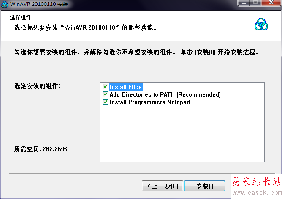Select the Install Programmers Notepad entry

click(x=149, y=102)
